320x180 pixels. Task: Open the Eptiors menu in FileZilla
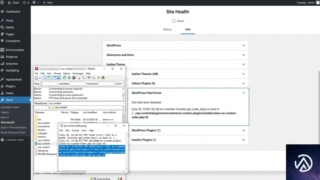(67, 73)
